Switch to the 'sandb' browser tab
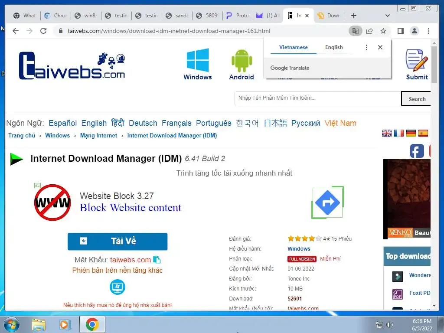This screenshot has height=333, width=444. 177,16
